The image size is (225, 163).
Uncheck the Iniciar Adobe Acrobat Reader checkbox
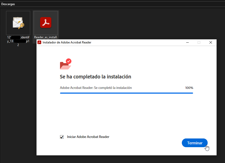[62, 137]
